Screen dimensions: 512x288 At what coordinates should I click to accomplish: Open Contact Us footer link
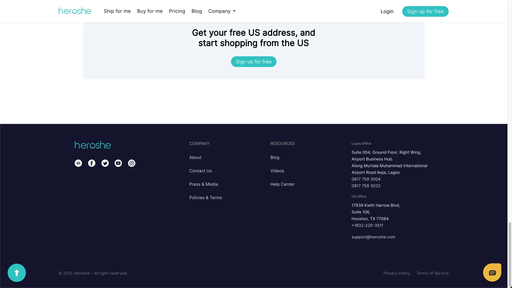coord(200,171)
